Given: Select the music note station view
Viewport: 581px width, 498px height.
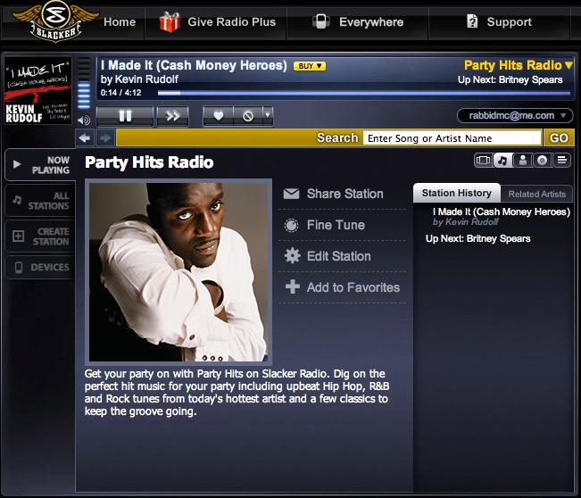Looking at the screenshot, I should [502, 161].
